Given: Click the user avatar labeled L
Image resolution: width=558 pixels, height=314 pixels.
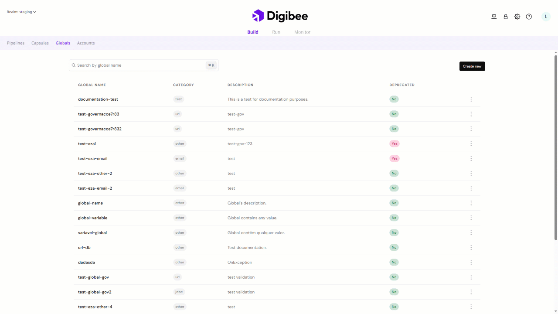Looking at the screenshot, I should tap(546, 17).
